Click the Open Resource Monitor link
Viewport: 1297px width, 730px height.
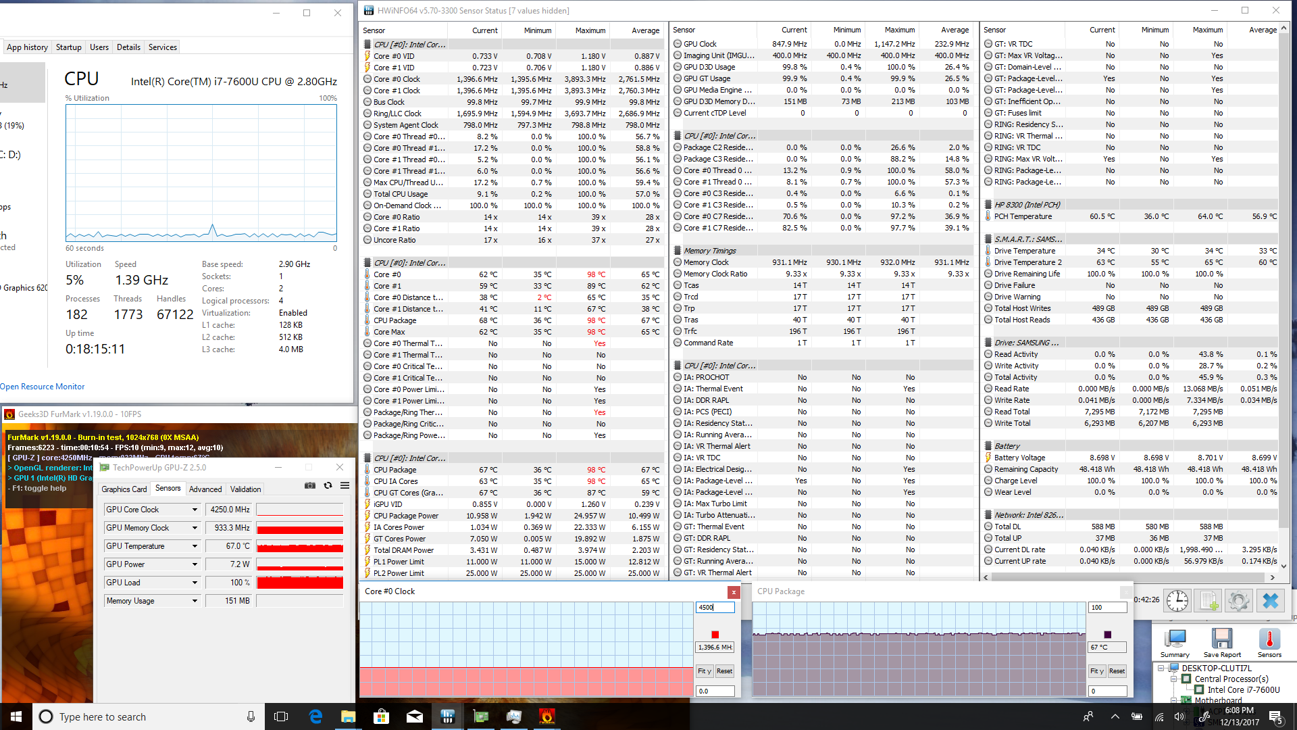pos(43,387)
